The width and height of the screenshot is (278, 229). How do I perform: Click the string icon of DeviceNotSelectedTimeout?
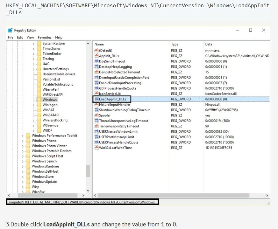pos(96,72)
